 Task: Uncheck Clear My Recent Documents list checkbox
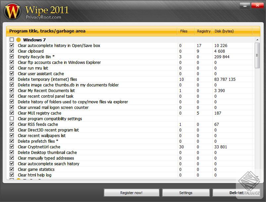[x=12, y=90]
